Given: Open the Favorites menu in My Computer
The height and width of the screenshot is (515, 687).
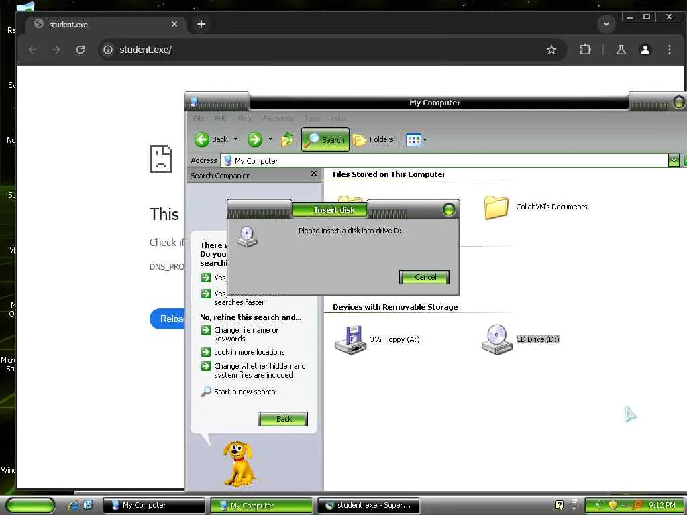Looking at the screenshot, I should pyautogui.click(x=278, y=119).
